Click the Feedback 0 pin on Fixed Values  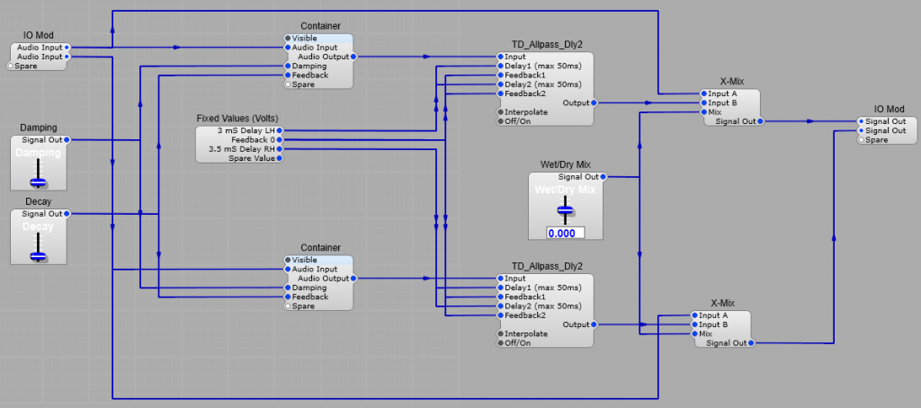click(282, 140)
